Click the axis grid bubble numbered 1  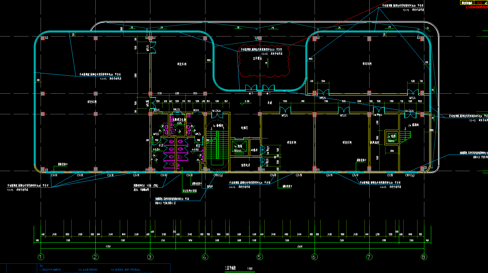tap(41, 257)
